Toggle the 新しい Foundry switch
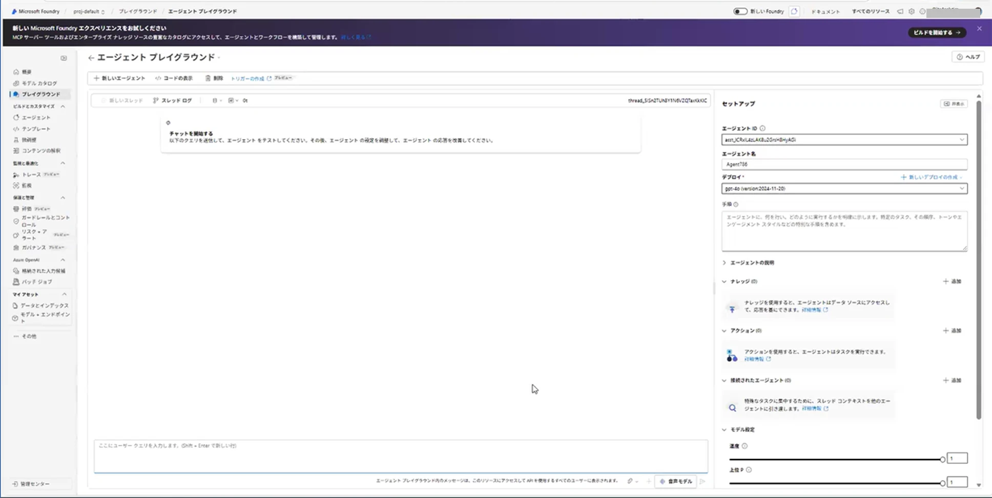992x498 pixels. click(x=740, y=11)
